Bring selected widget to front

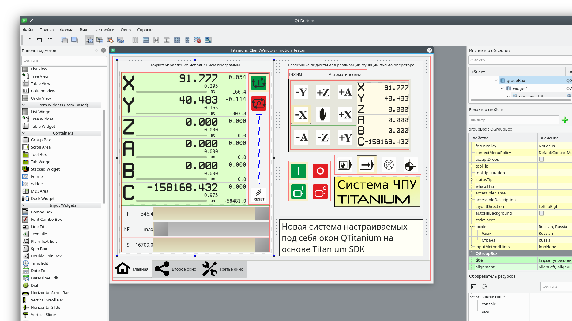coord(75,40)
